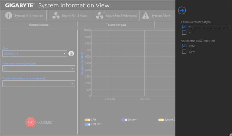Toggle the blue CPU OPT legend switch
The width and height of the screenshot is (232, 136).
[87, 124]
